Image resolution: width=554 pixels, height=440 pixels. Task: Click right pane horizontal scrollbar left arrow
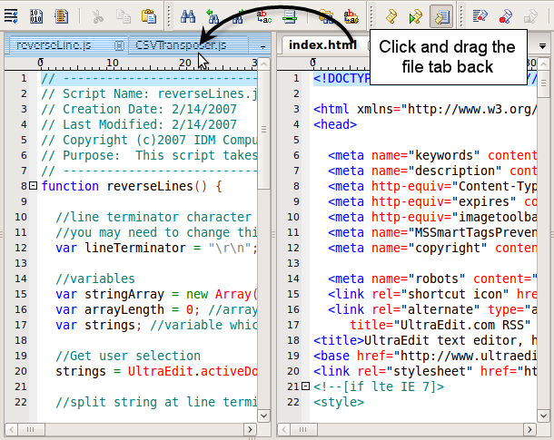tap(283, 429)
